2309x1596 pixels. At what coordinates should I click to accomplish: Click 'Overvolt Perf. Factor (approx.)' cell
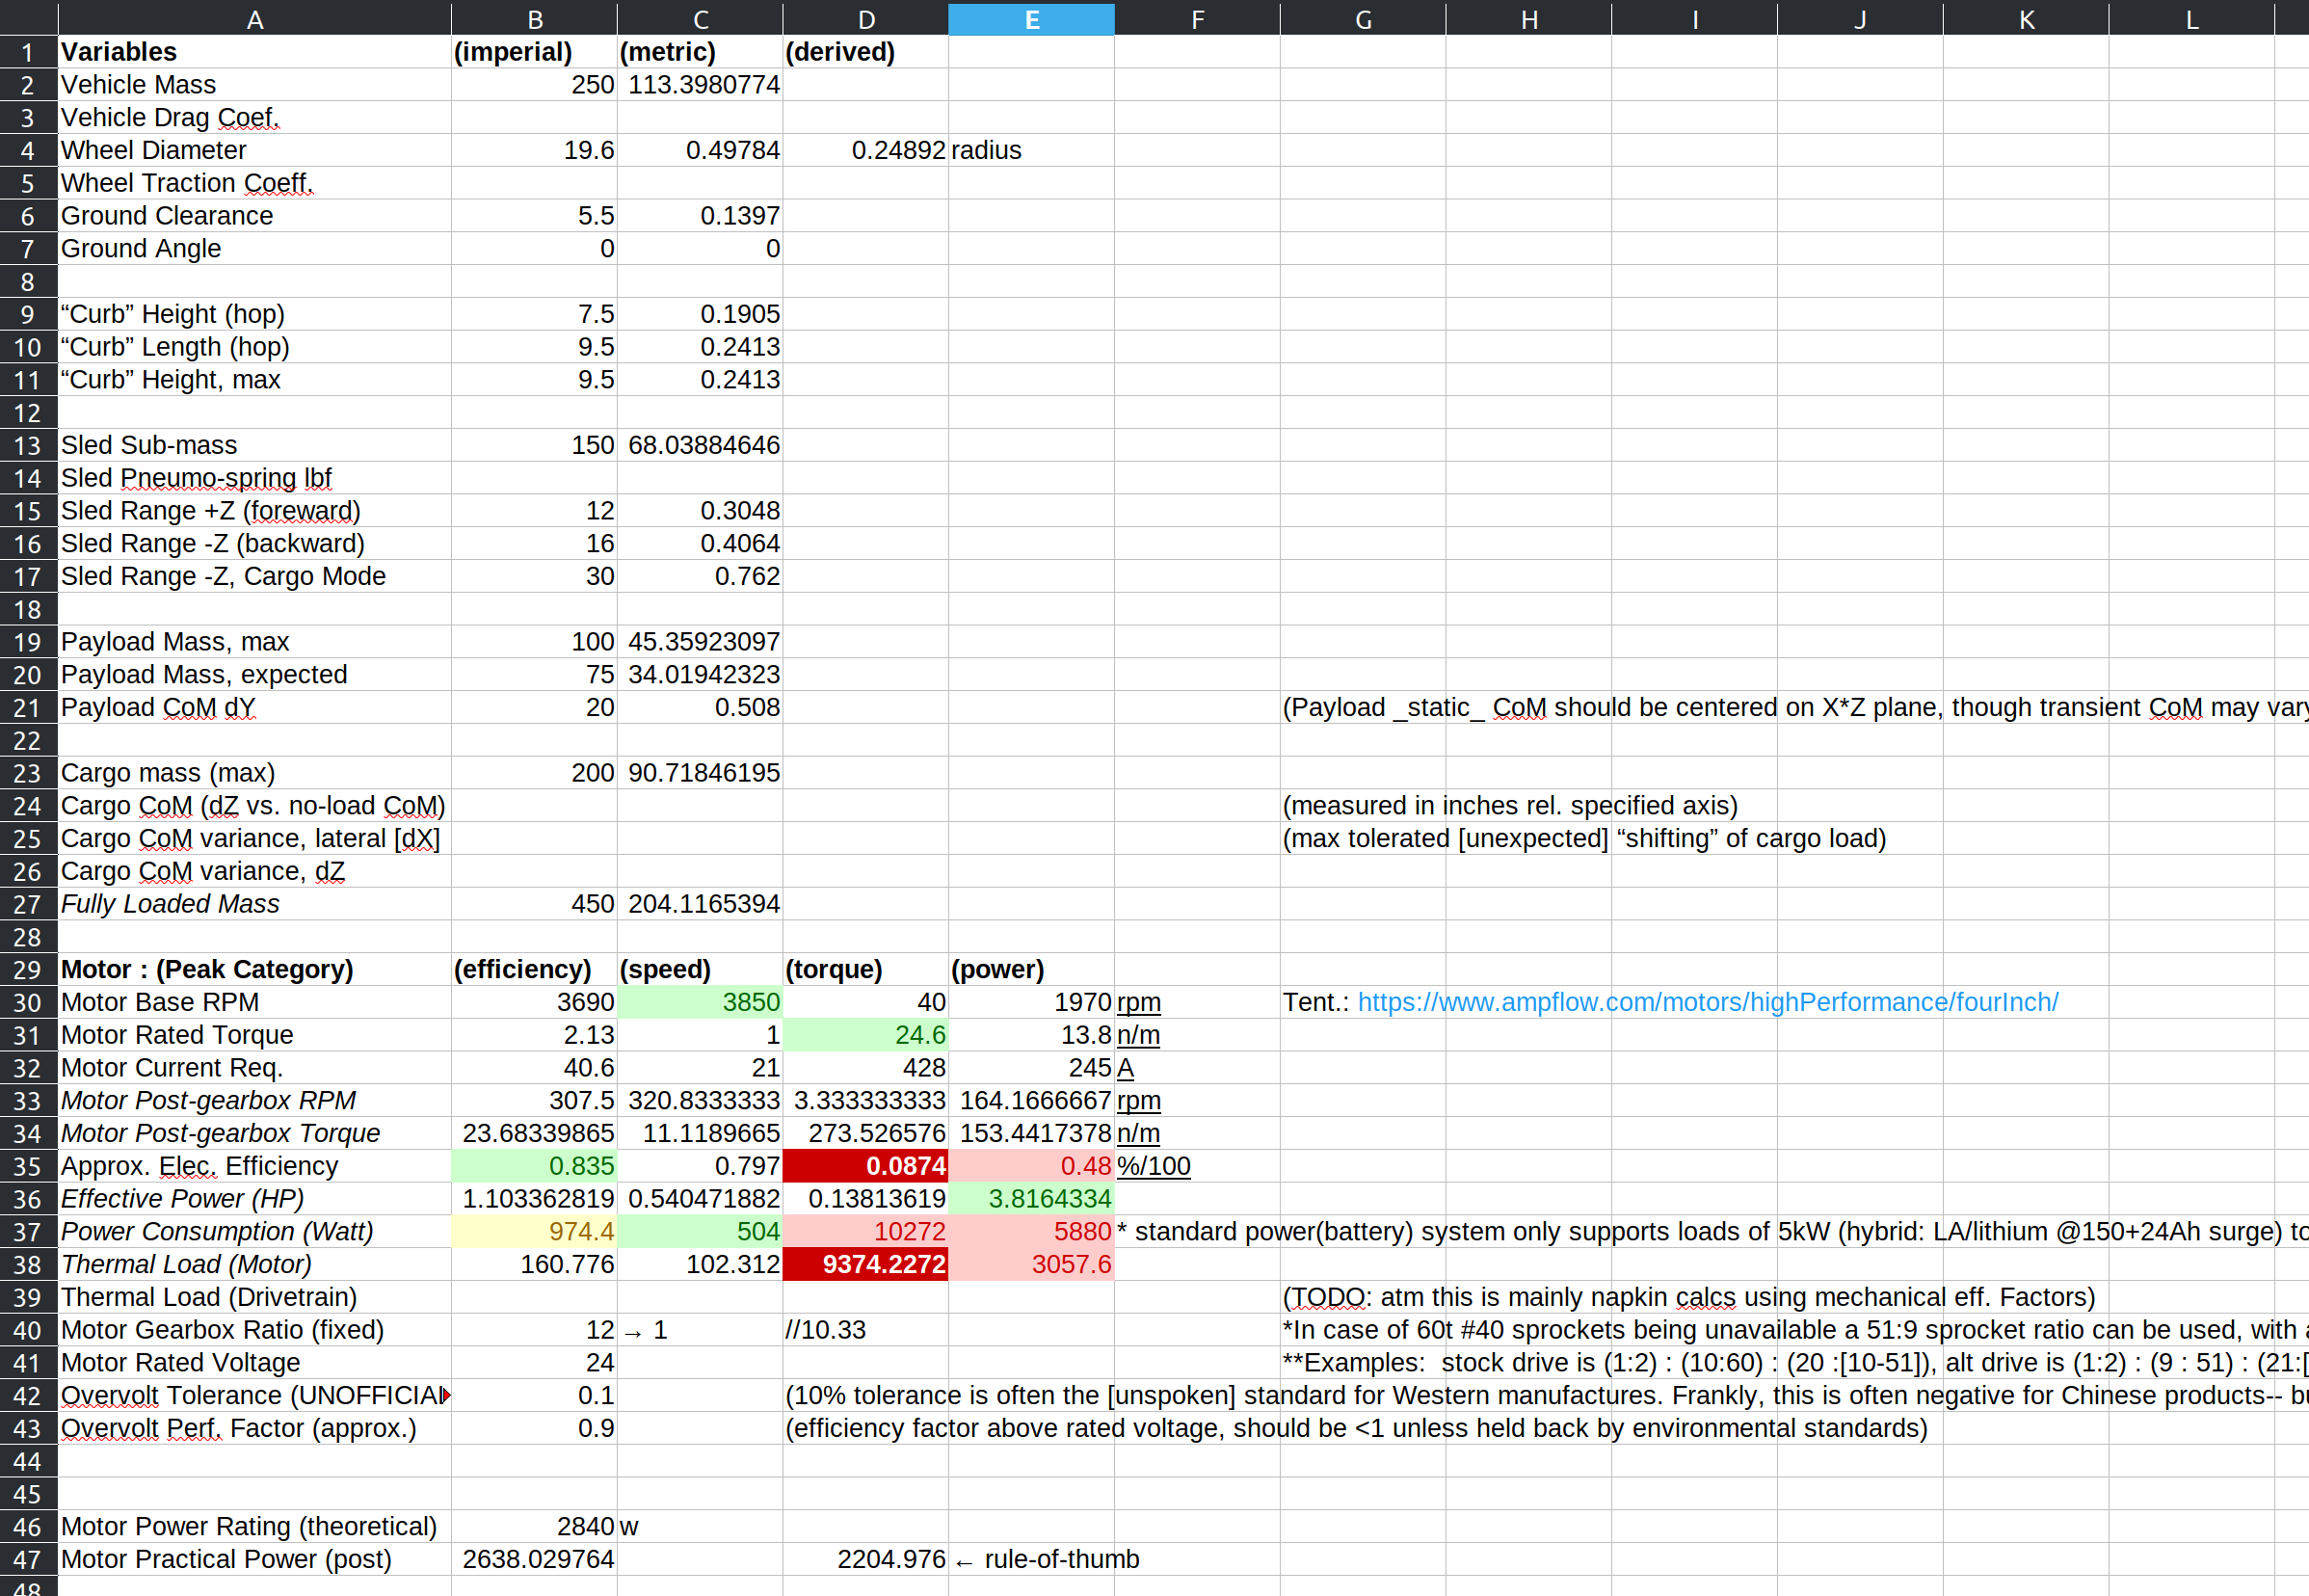point(254,1428)
